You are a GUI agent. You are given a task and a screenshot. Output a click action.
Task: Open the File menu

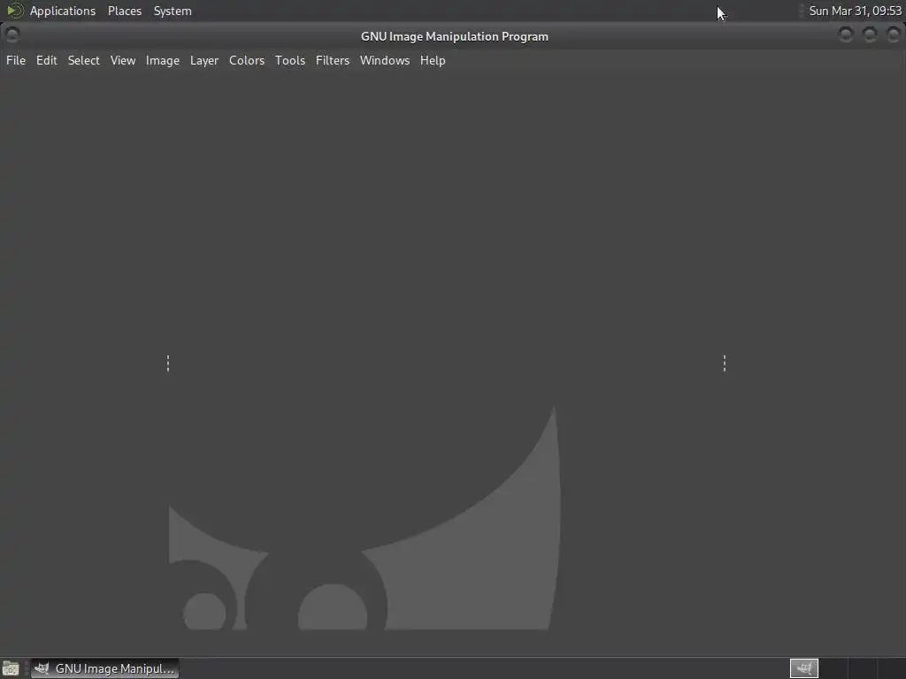pos(16,61)
